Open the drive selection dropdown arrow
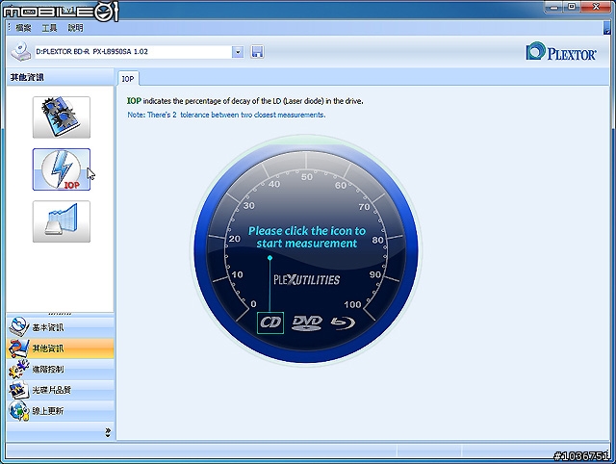Screen dimensions: 616x464 pos(238,51)
